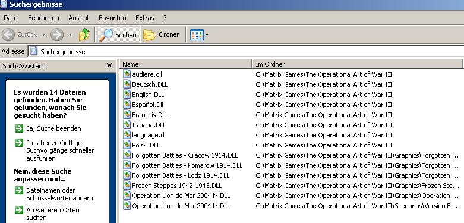Select the audiere.dll file icon

127,74
